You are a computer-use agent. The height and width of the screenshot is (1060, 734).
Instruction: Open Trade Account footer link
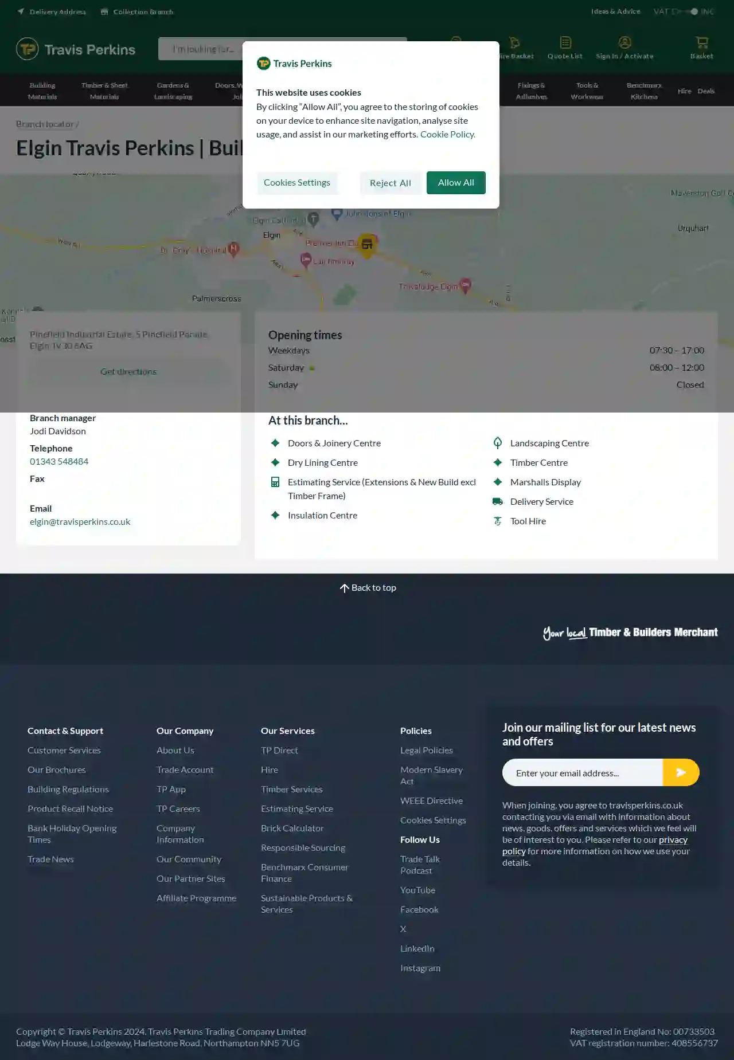tap(185, 770)
